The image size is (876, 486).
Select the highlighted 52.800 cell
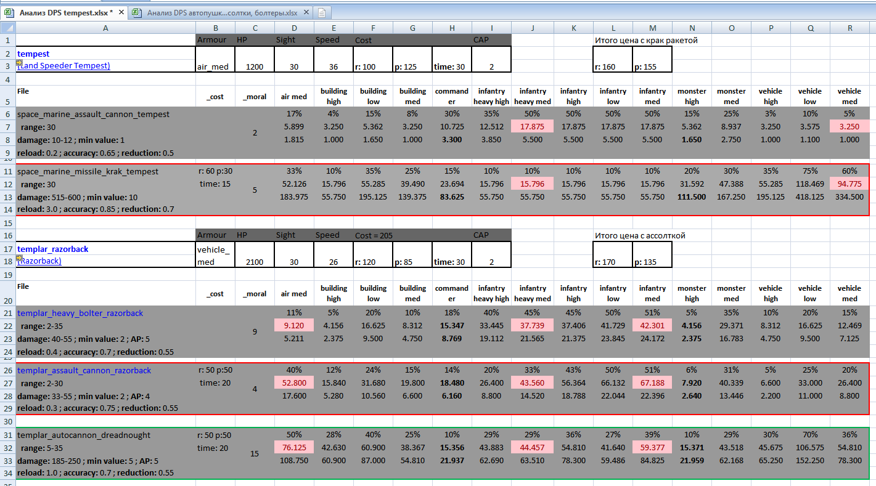coord(294,383)
